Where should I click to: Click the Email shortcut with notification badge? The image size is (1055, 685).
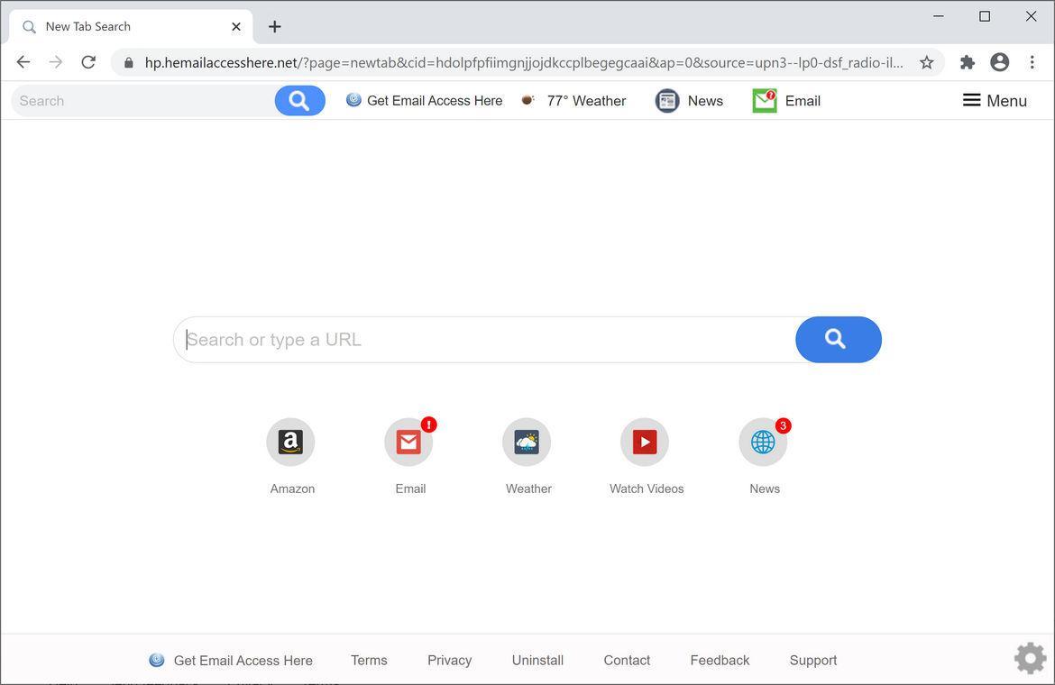click(x=408, y=442)
